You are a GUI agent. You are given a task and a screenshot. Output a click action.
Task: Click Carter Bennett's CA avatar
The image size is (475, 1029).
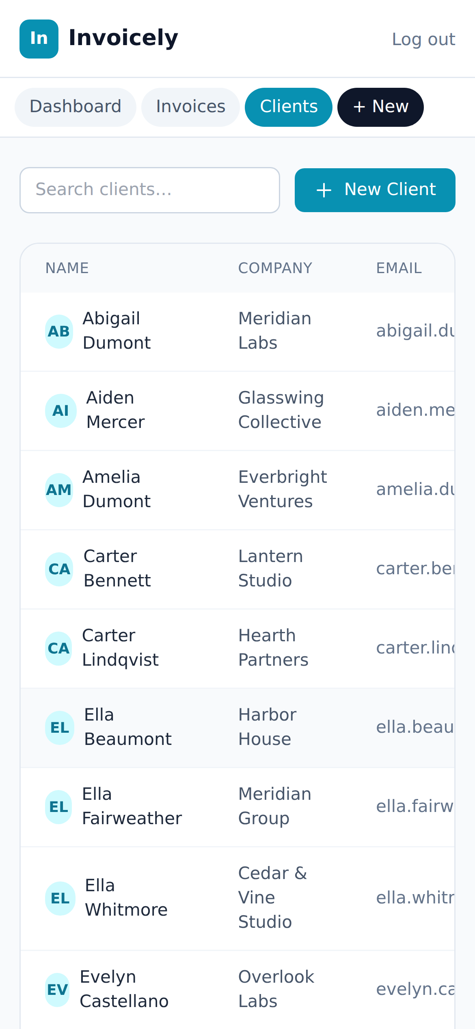click(x=59, y=569)
